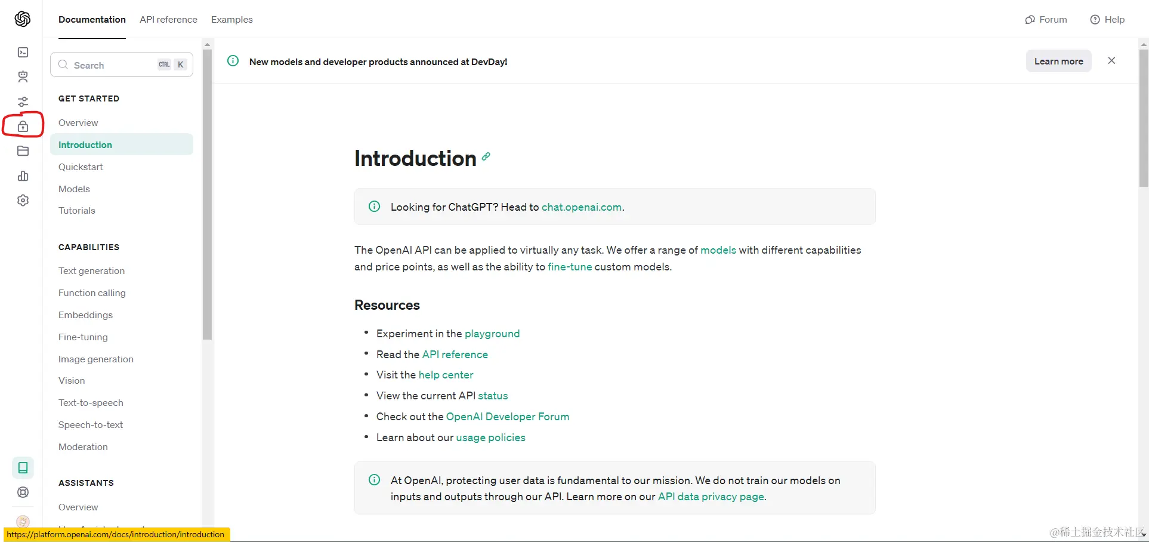Open the Assistants robot icon
Image resolution: width=1149 pixels, height=542 pixels.
pos(23,76)
